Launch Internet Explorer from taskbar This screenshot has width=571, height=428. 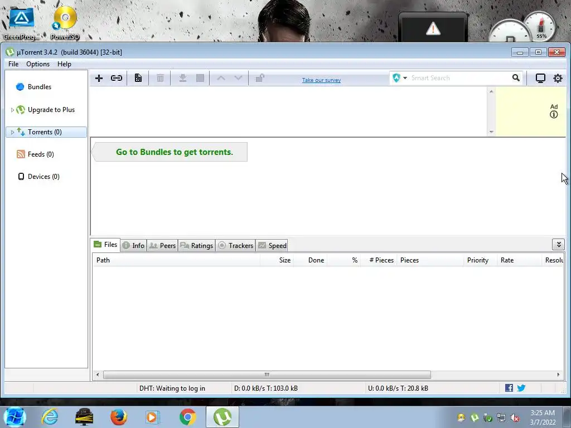tap(50, 417)
